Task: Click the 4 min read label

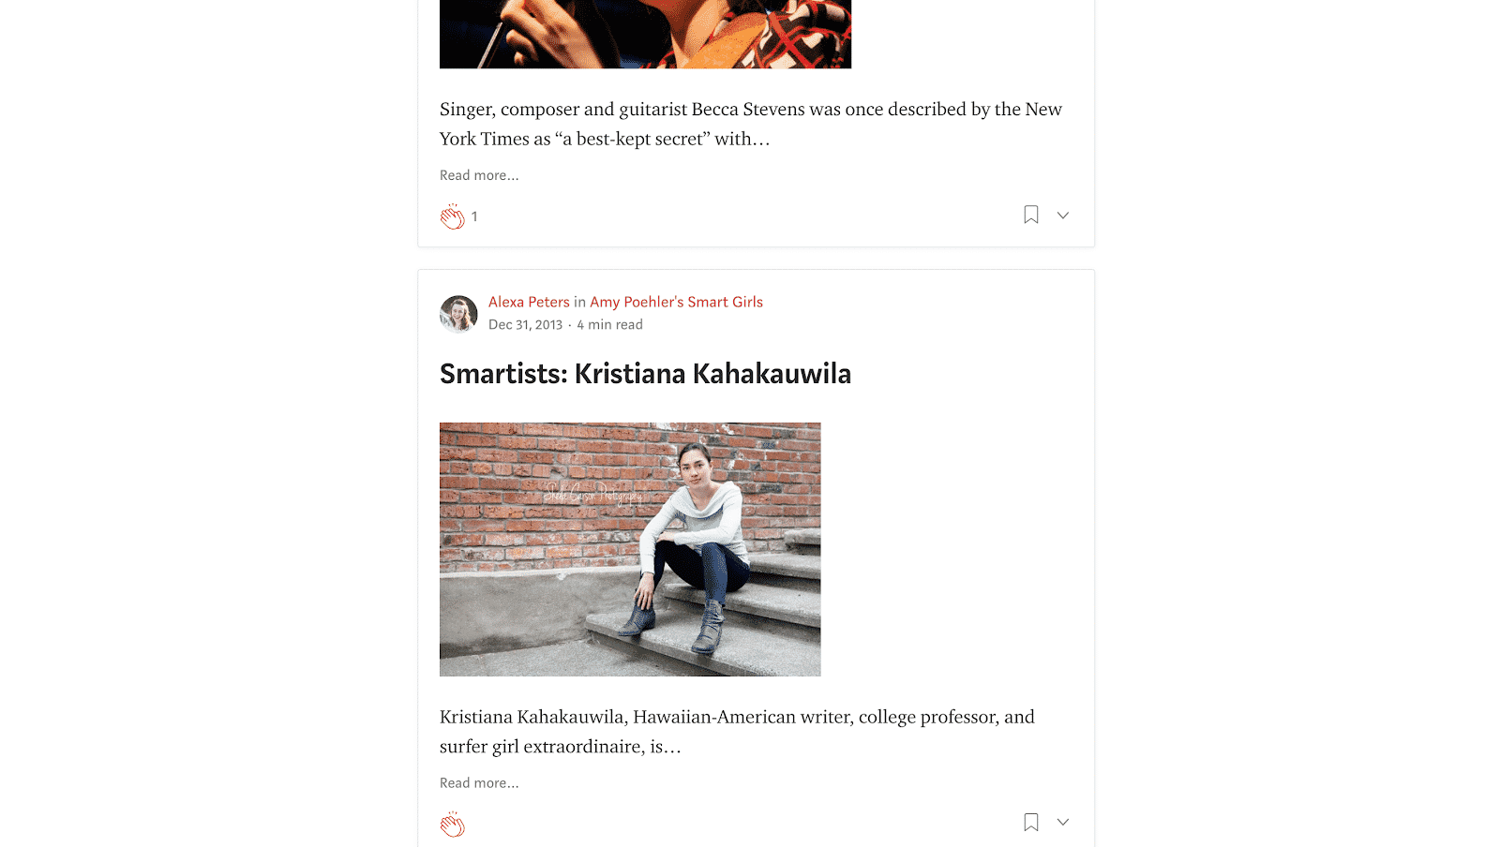Action: coord(609,324)
